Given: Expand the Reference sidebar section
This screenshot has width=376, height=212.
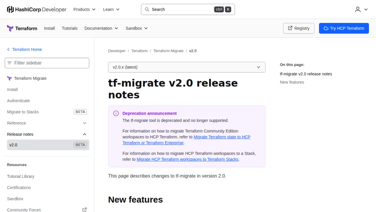Looking at the screenshot, I should pos(47,123).
